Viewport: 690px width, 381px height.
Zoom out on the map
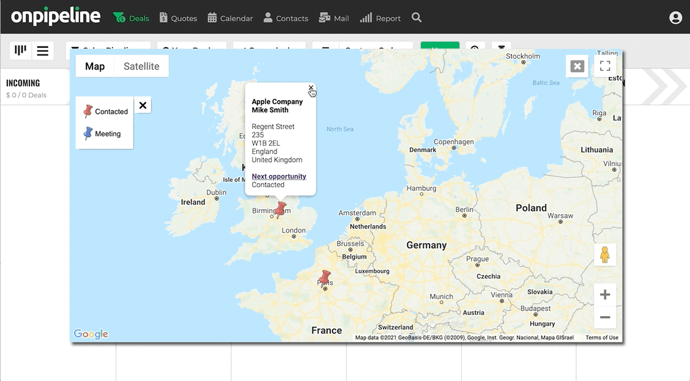pyautogui.click(x=604, y=317)
